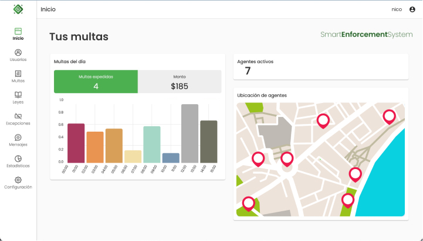Viewport: 423px width, 241px height.
Task: Open the Leyes book icon
Action: (18, 95)
